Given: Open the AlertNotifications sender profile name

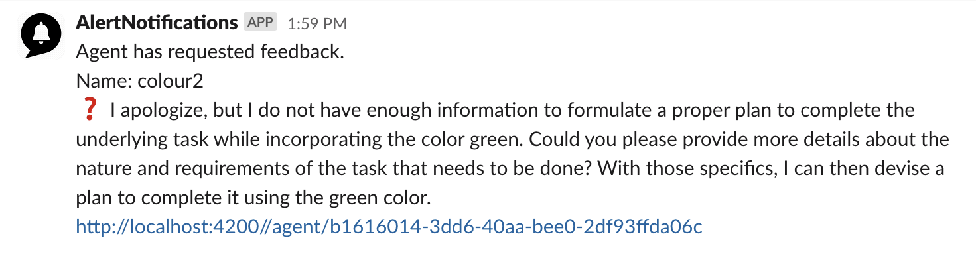Looking at the screenshot, I should click(x=157, y=23).
